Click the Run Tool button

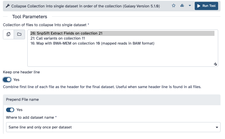point(206,6)
